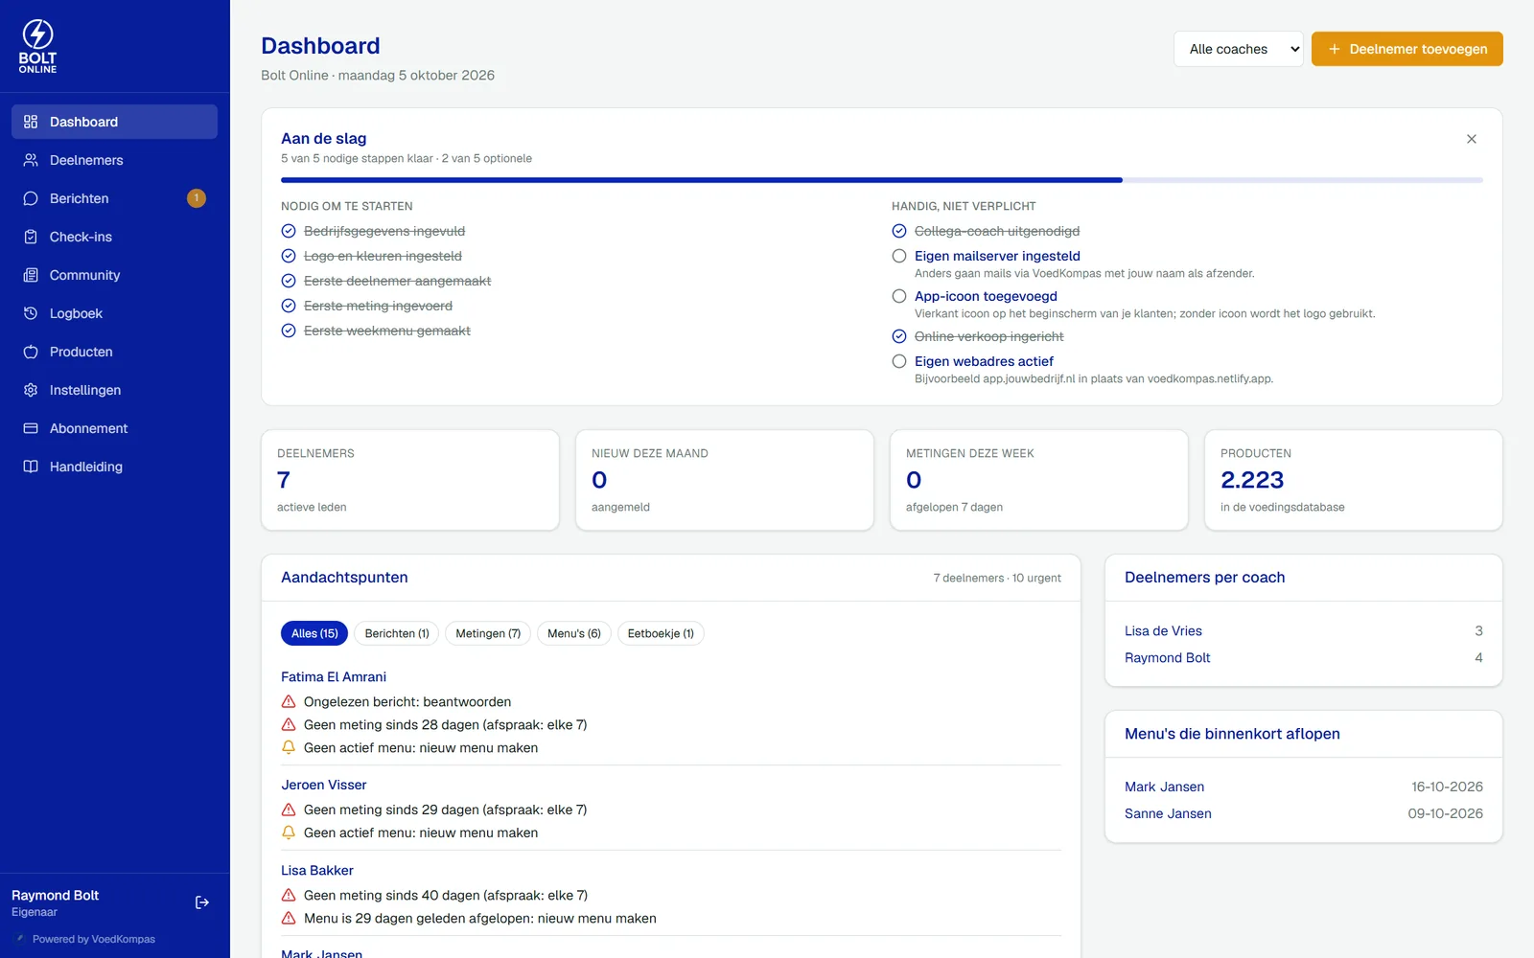Viewport: 1534px width, 958px height.
Task: Click the Instellingen gear icon
Action: tap(31, 390)
